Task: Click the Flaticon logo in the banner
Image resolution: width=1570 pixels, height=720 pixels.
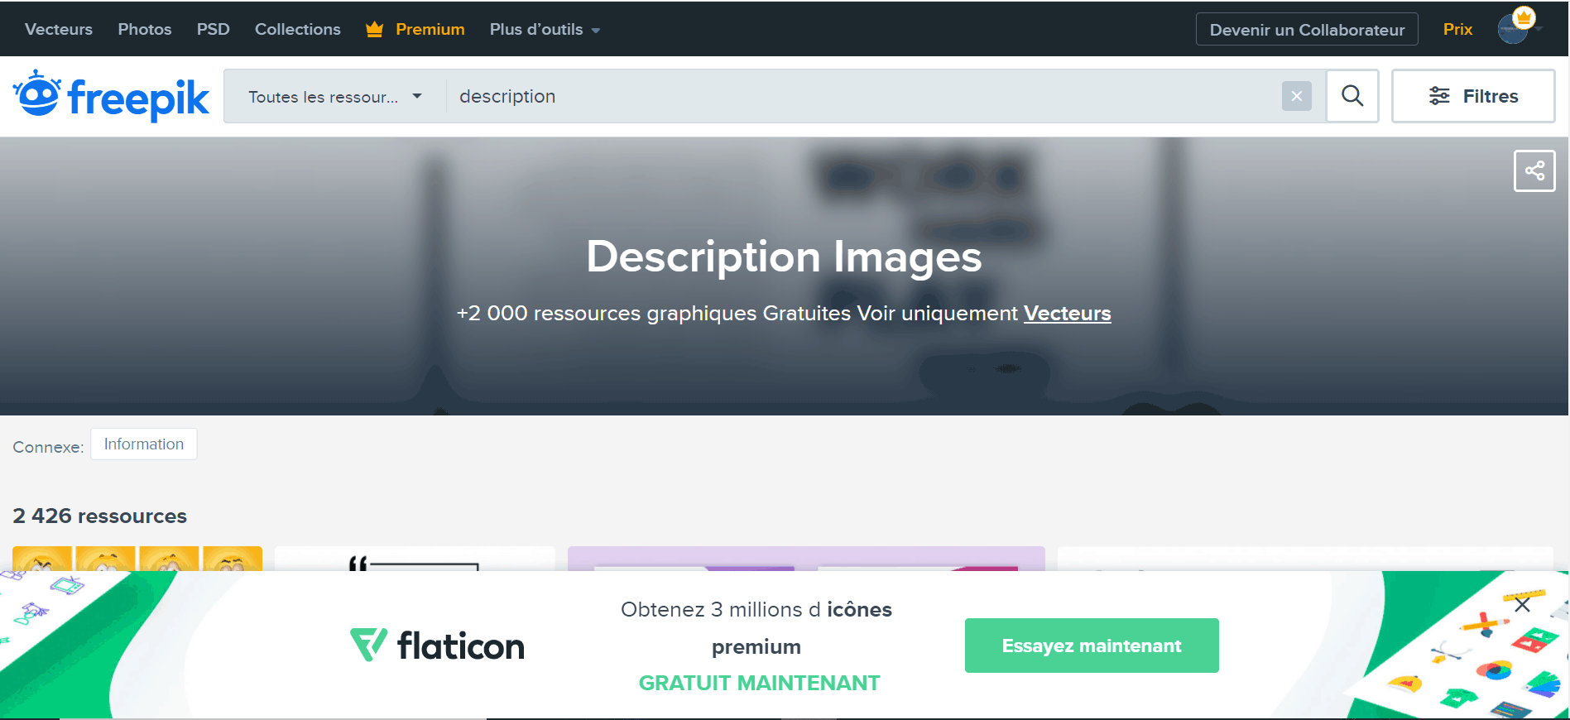Action: [x=437, y=646]
